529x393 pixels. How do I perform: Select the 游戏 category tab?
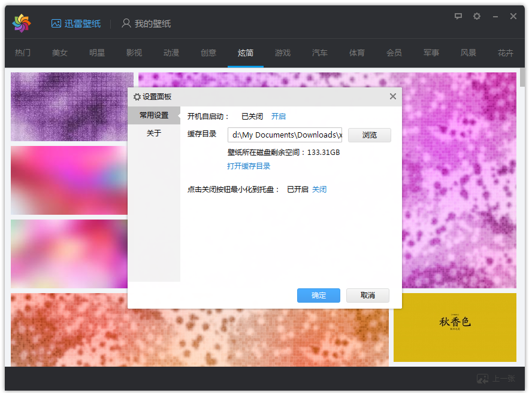283,53
